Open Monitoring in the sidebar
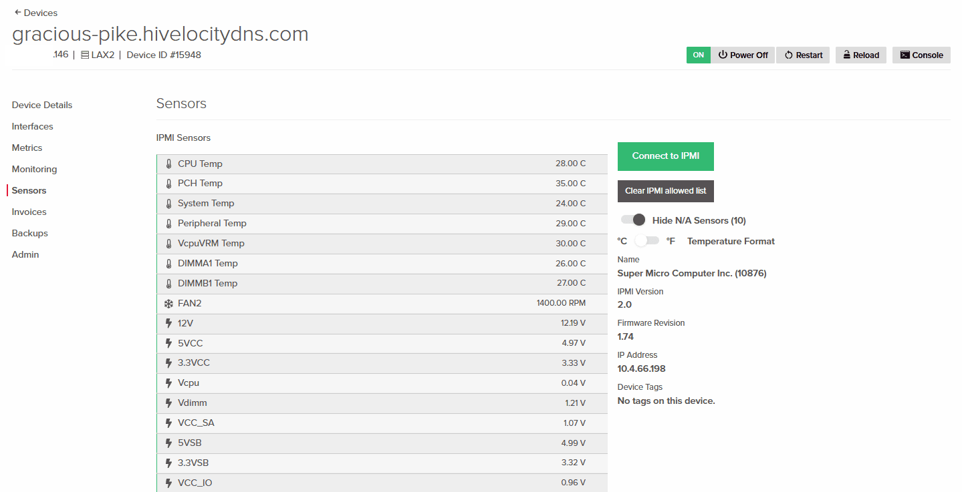 coord(34,169)
